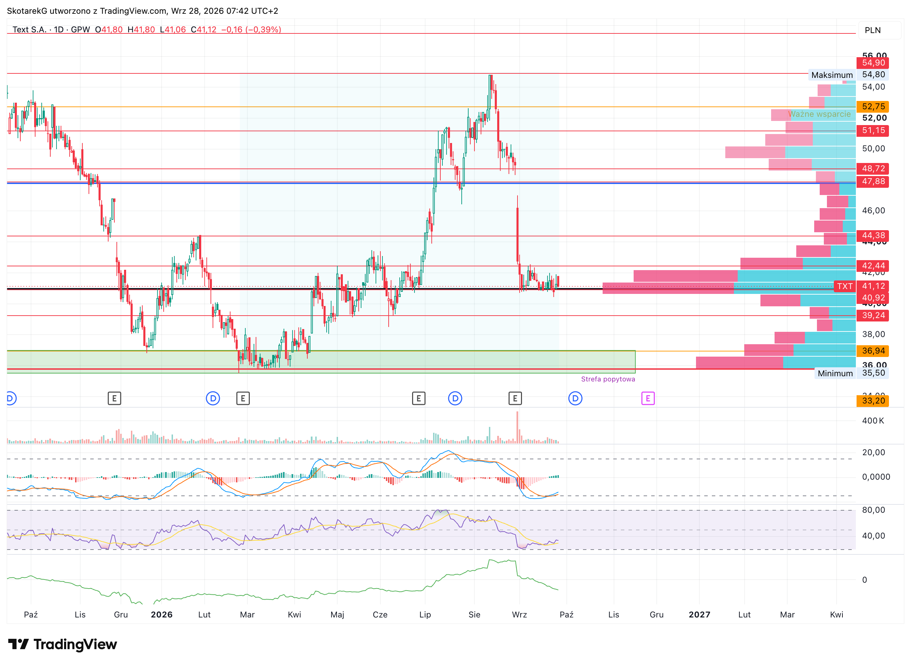Click the Maksimum 54,80 price label
911x665 pixels.
pyautogui.click(x=848, y=75)
